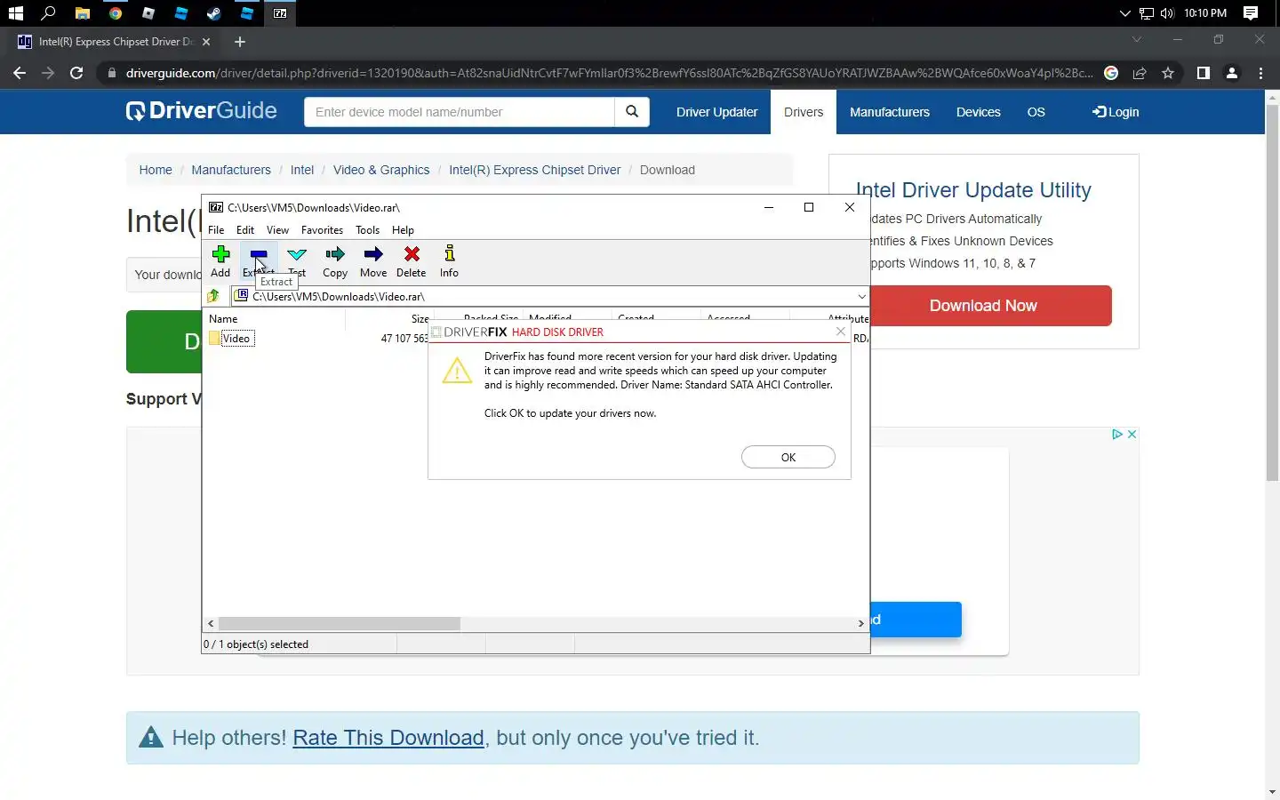1280x800 pixels.
Task: Click the Intel breadcrumb link
Action: point(302,170)
